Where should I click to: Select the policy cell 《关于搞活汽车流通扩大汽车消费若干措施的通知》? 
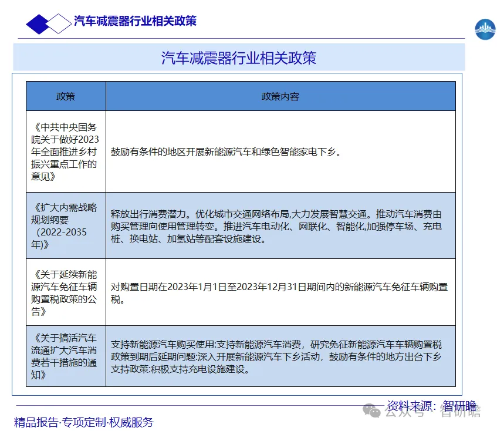[66, 356]
